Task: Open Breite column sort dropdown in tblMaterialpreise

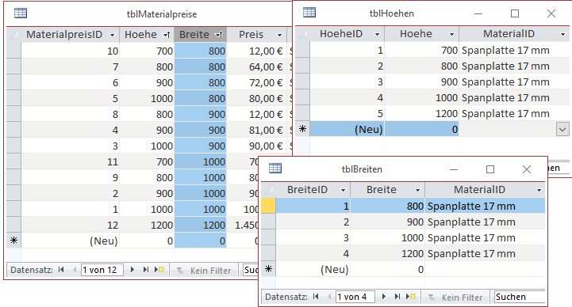Action: tap(219, 36)
